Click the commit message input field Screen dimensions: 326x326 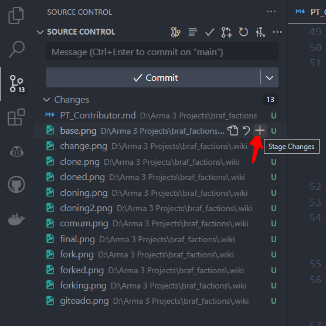pyautogui.click(x=162, y=52)
